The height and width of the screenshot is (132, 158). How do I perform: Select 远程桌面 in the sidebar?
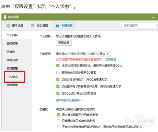12,85
